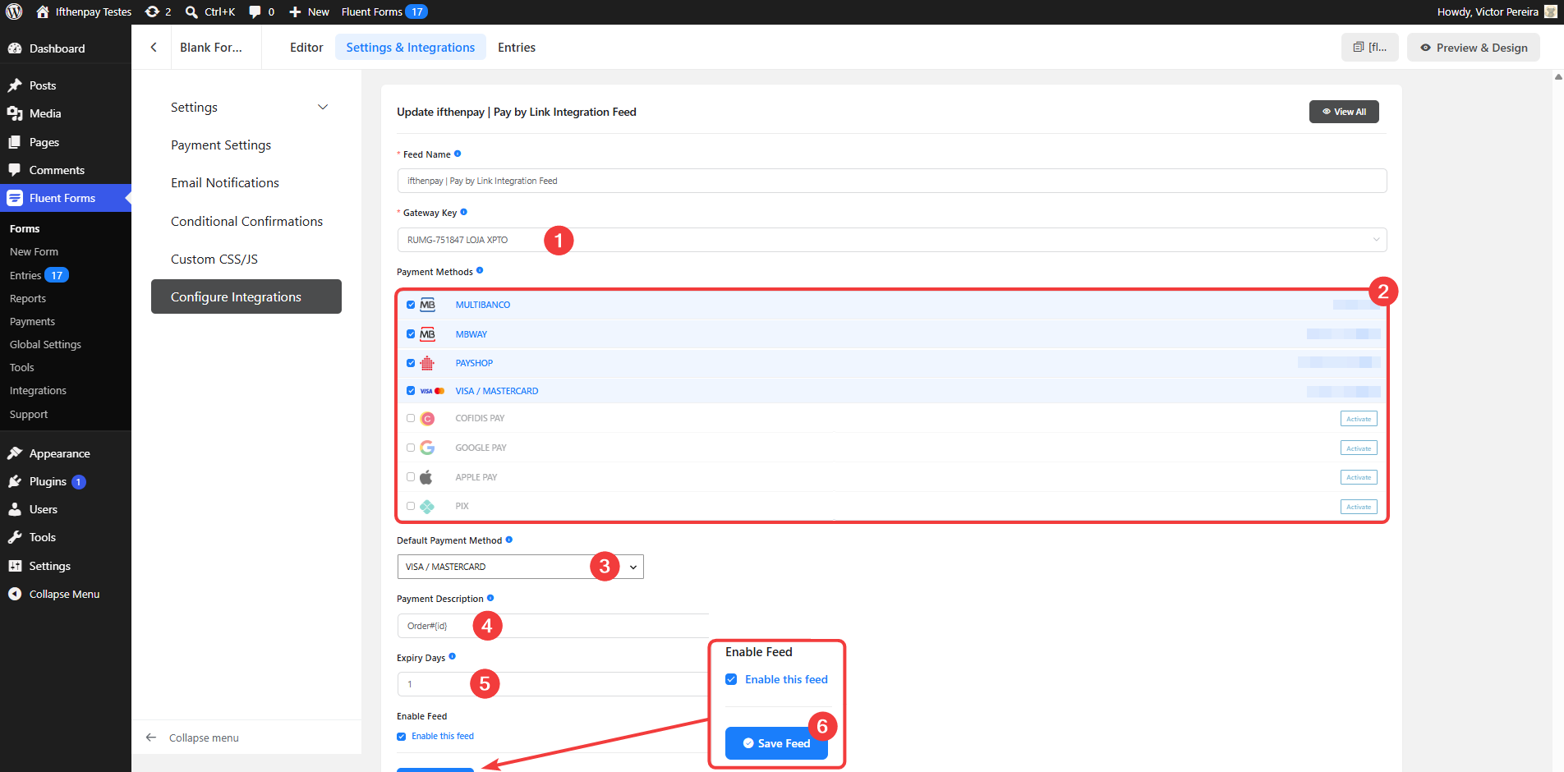Open the Entries tab
The height and width of the screenshot is (772, 1564).
tap(517, 48)
